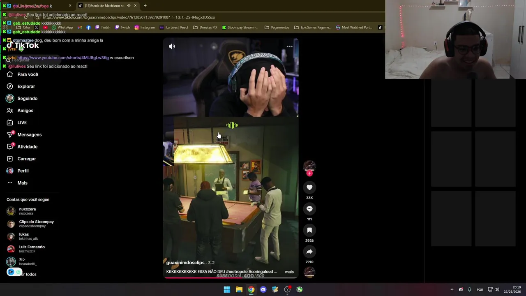This screenshot has height=296, width=526.
Task: Open the Cifra bookmarks folder
Action: tap(23, 28)
